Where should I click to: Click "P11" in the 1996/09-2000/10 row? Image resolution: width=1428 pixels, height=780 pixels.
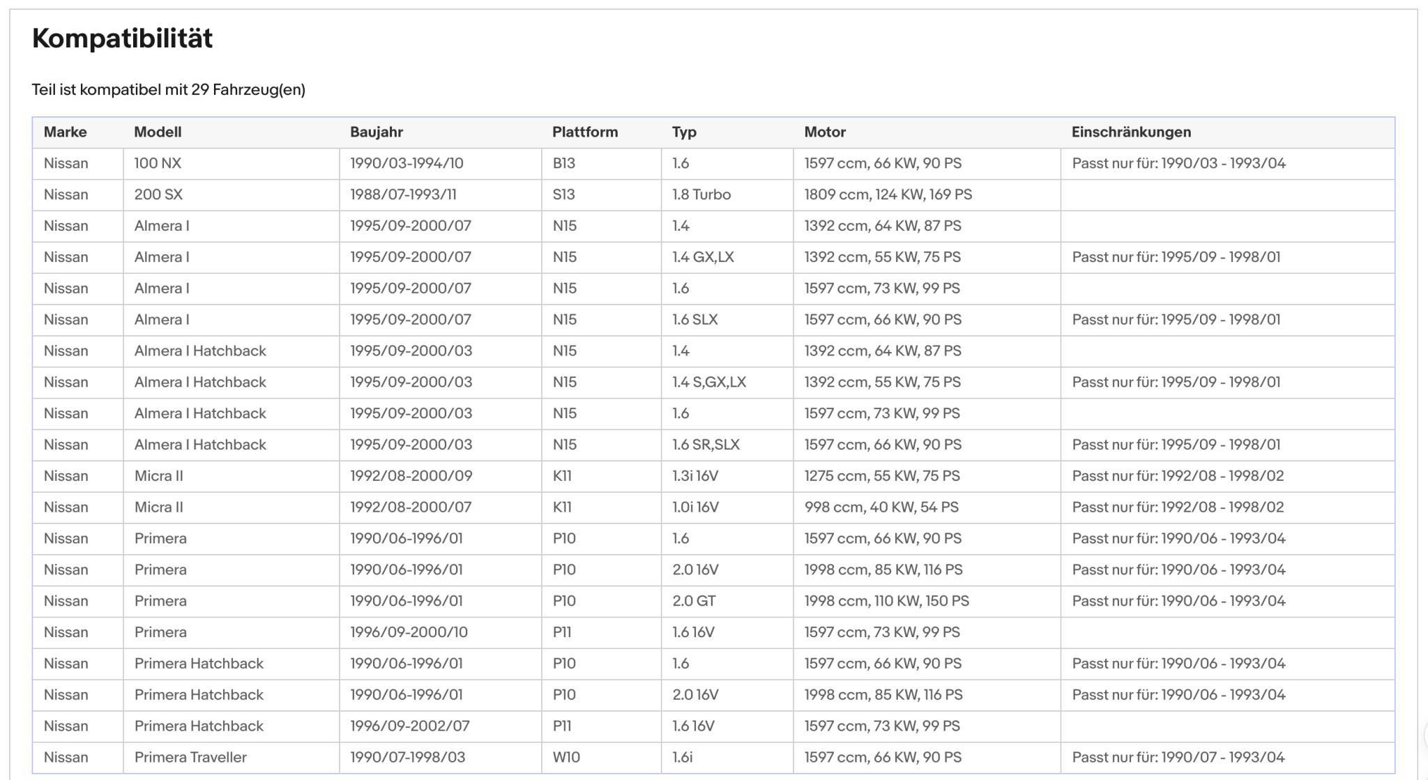(562, 632)
